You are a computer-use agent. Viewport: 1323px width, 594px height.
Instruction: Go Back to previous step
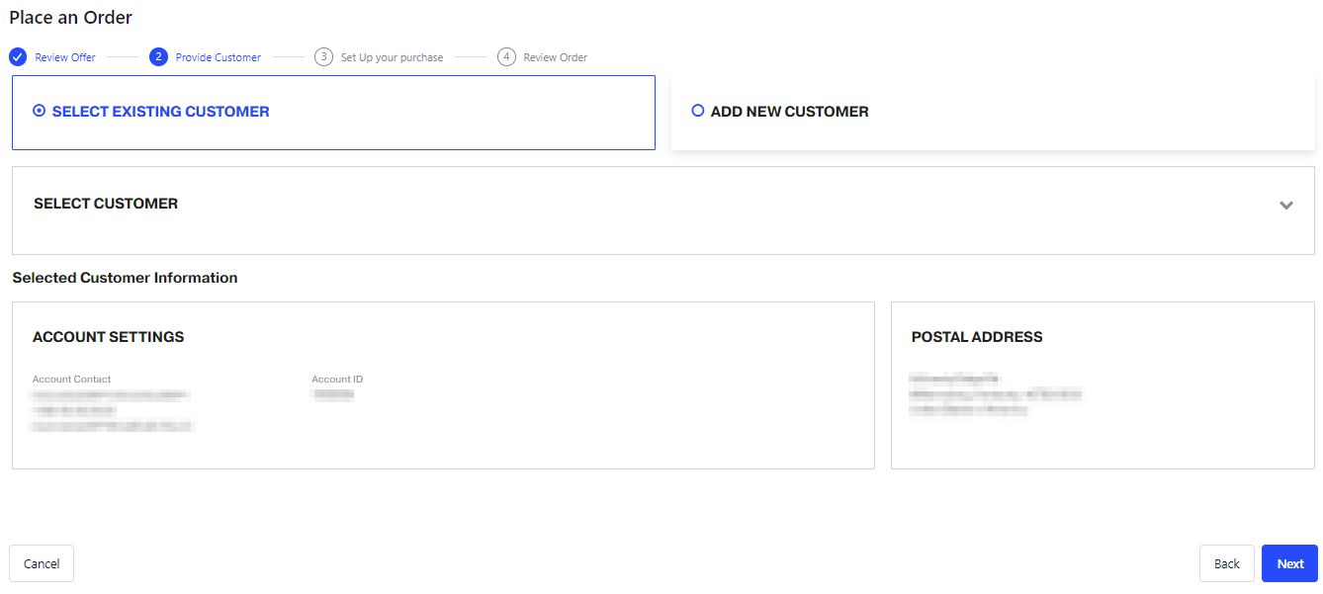pos(1226,563)
